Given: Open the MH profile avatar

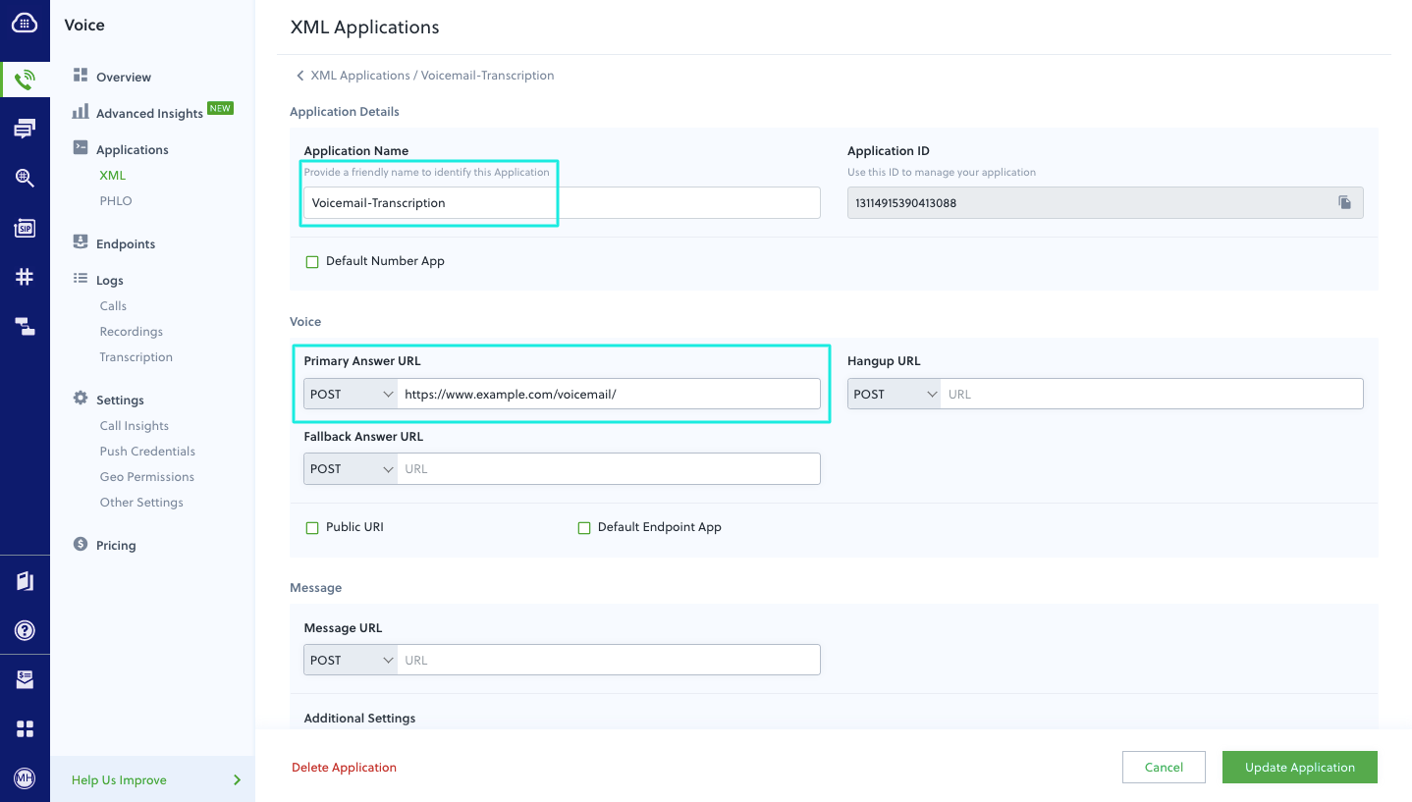Looking at the screenshot, I should click(x=25, y=779).
